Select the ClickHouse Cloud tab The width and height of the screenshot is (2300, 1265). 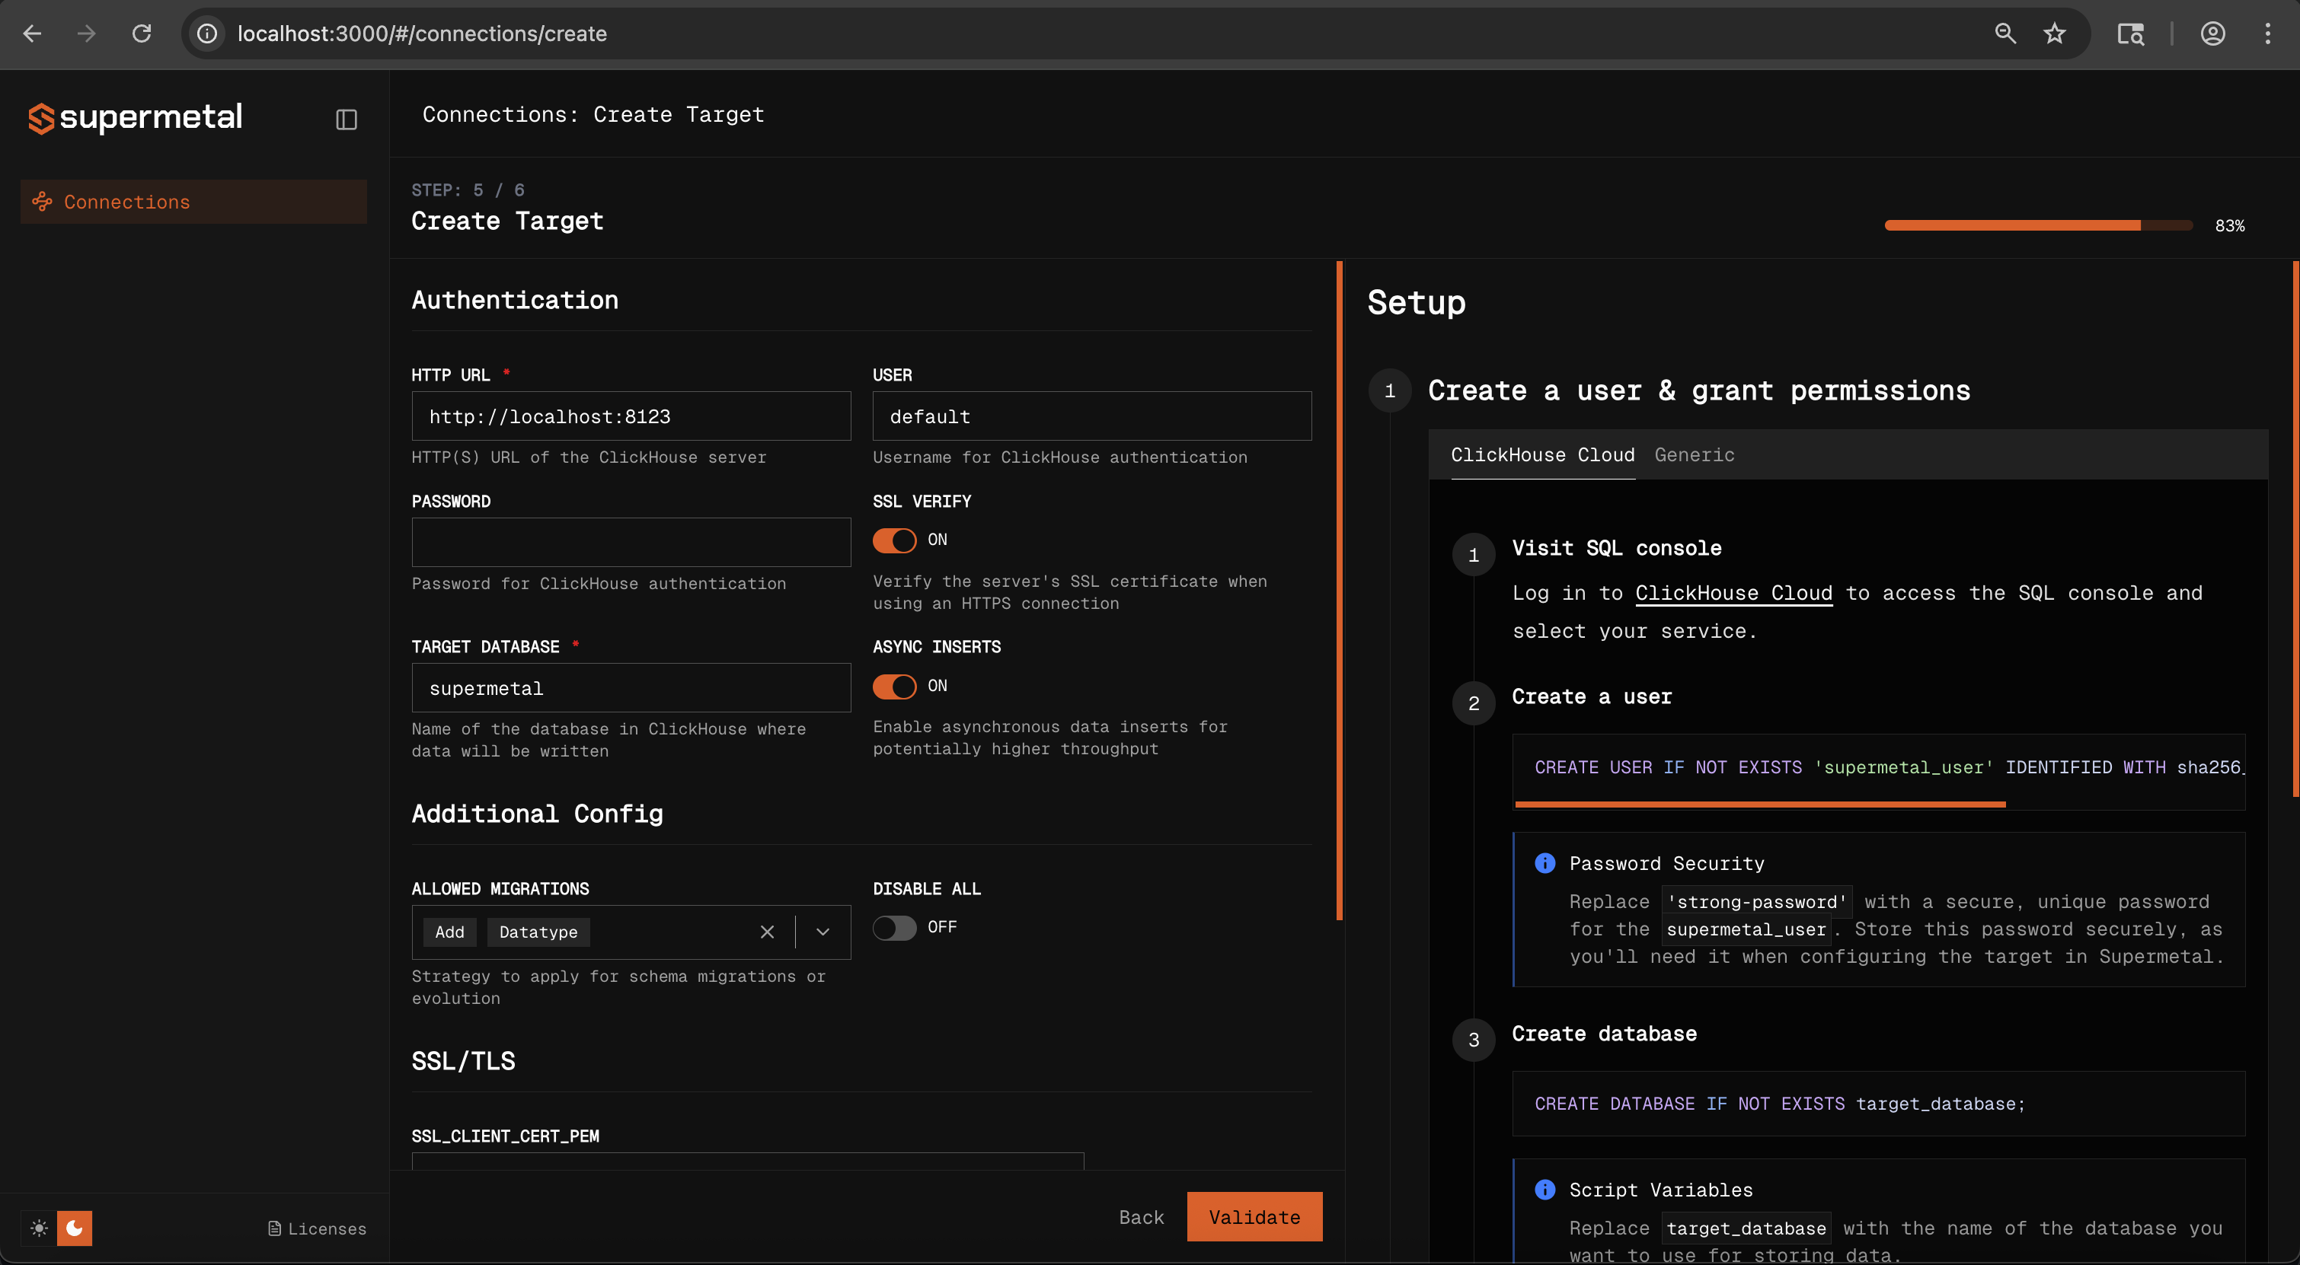point(1542,455)
